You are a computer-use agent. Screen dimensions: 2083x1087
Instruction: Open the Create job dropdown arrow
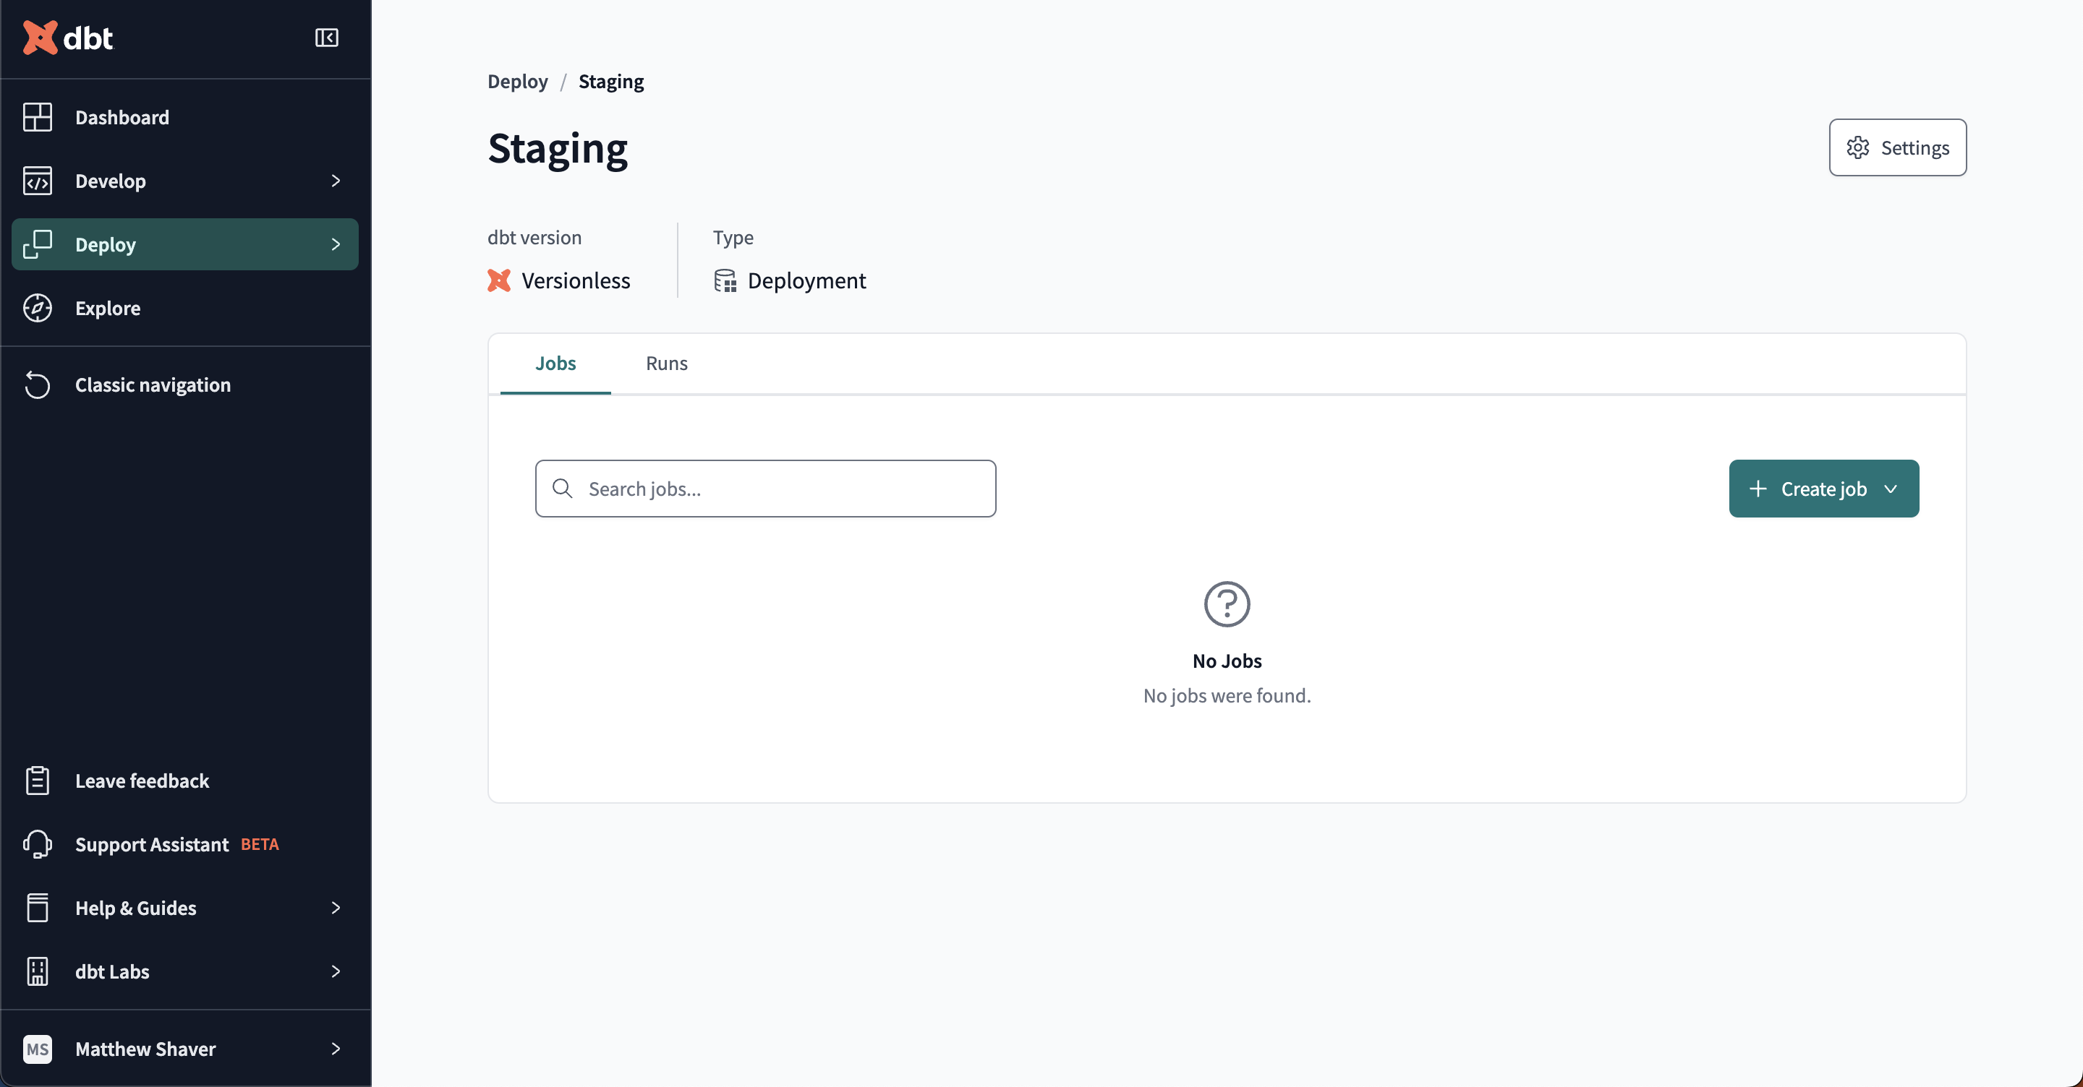[x=1891, y=488]
